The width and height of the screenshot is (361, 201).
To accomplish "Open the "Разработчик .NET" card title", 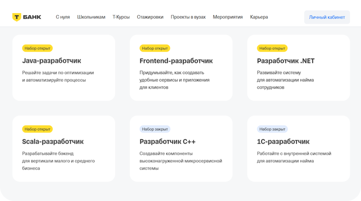I will point(286,61).
